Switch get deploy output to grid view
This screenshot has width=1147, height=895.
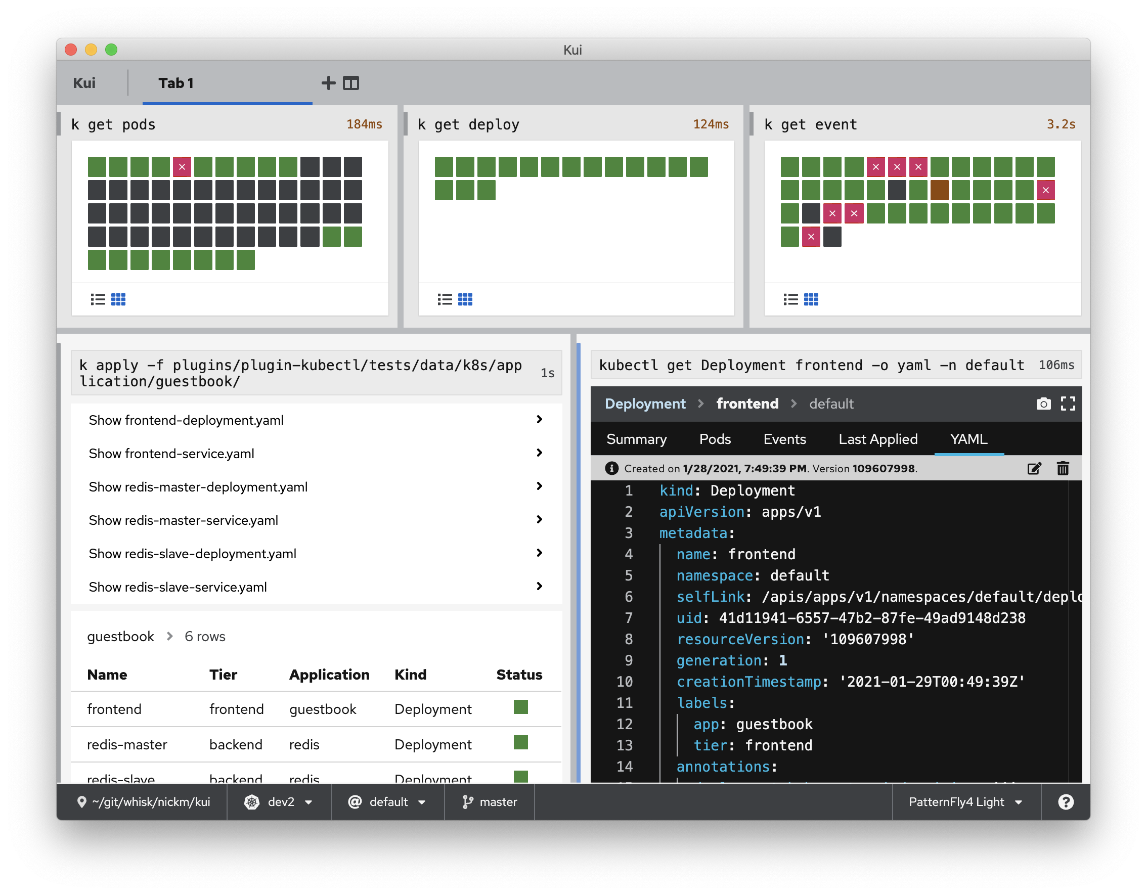465,299
